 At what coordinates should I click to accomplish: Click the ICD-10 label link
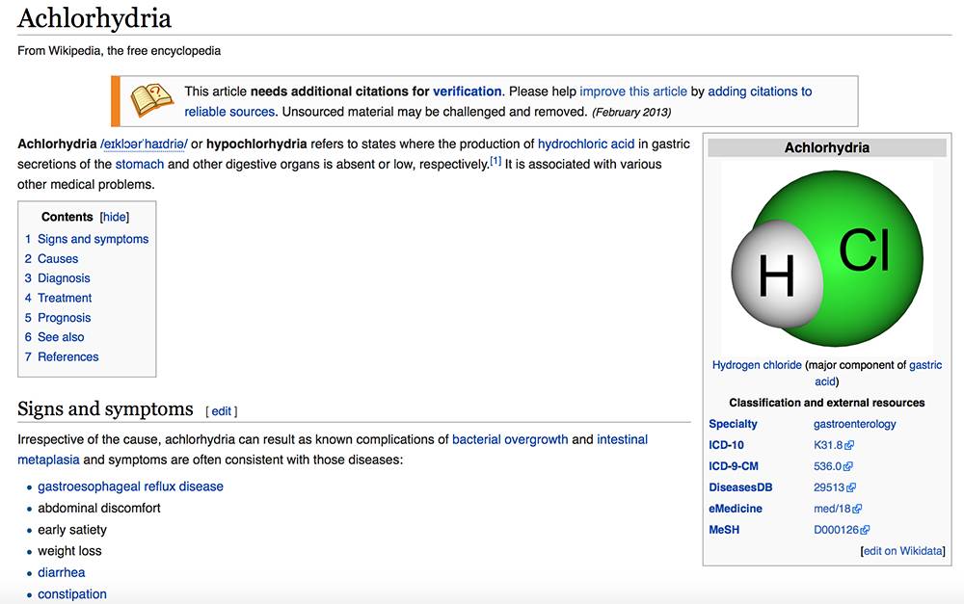726,445
